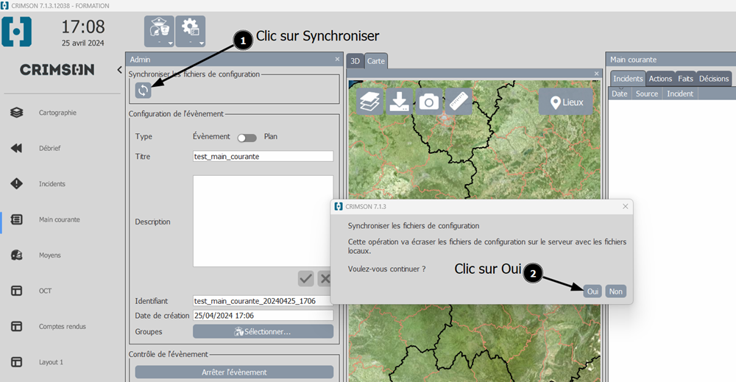Open Cartographie in the sidebar
Image resolution: width=736 pixels, height=382 pixels.
57,113
